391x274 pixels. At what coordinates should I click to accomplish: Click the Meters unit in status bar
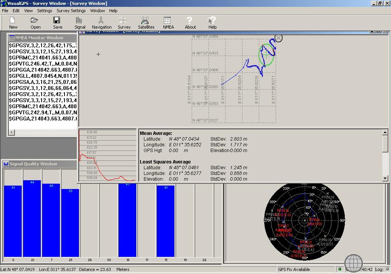(123, 269)
